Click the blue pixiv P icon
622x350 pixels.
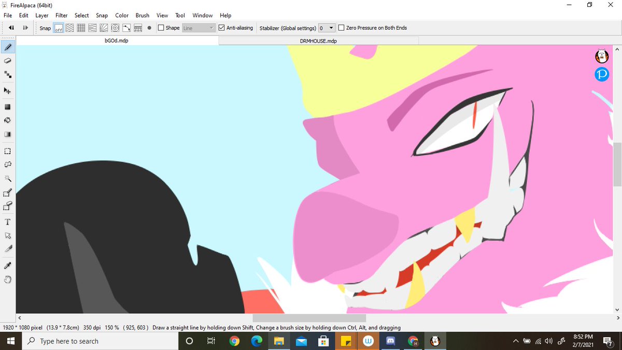click(601, 75)
